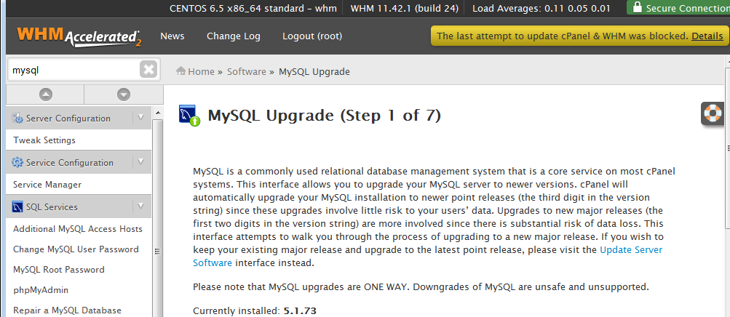The height and width of the screenshot is (317, 730).
Task: Click the WHM Accelerated logo
Action: point(79,36)
